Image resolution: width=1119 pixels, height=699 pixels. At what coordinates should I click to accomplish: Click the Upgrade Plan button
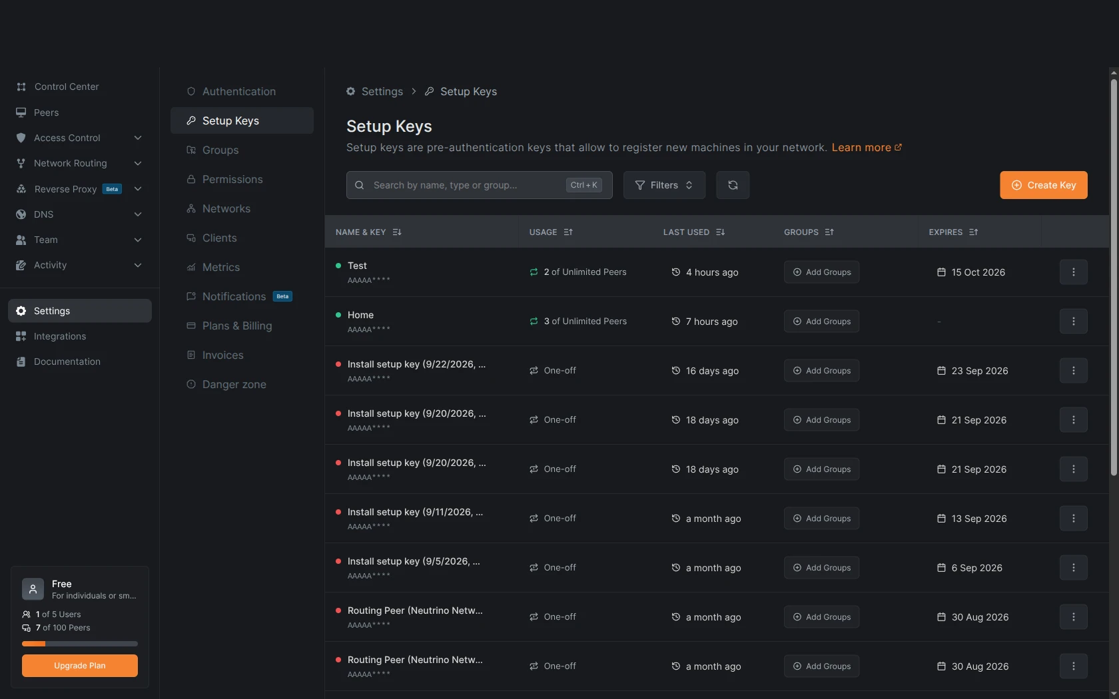tap(80, 666)
